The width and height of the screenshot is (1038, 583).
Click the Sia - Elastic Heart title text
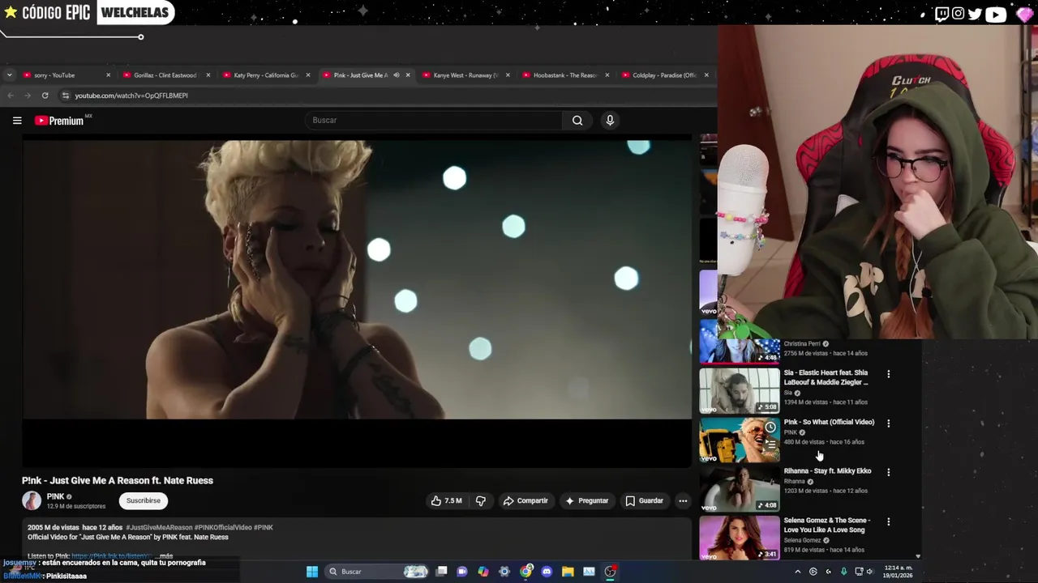pyautogui.click(x=826, y=377)
